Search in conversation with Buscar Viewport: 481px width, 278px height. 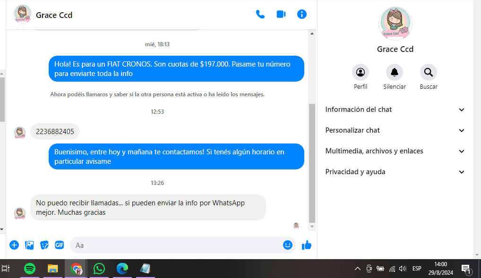[x=429, y=72]
